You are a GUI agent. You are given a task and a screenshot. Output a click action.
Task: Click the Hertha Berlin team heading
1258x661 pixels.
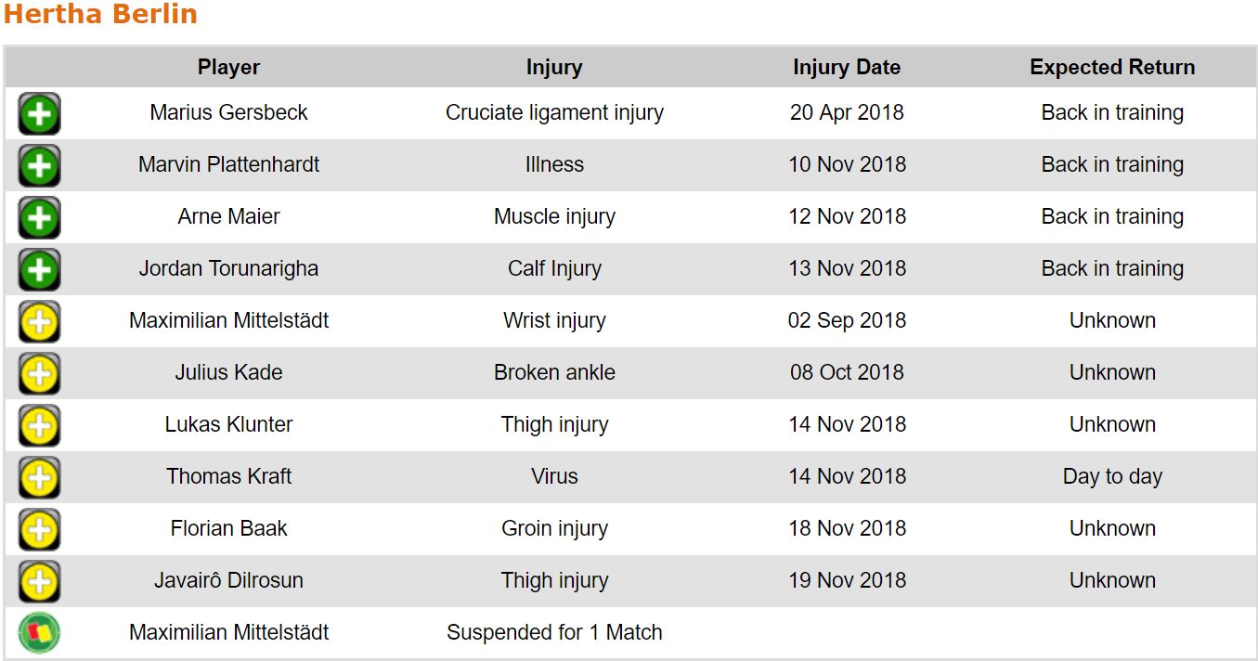100,15
